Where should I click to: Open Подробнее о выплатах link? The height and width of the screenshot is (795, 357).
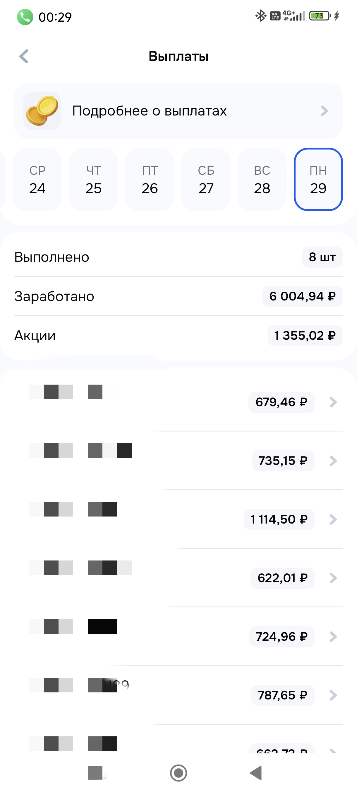pos(150,111)
